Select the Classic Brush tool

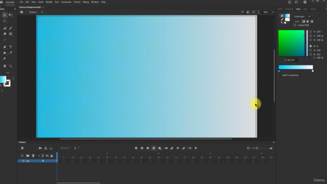(11, 28)
